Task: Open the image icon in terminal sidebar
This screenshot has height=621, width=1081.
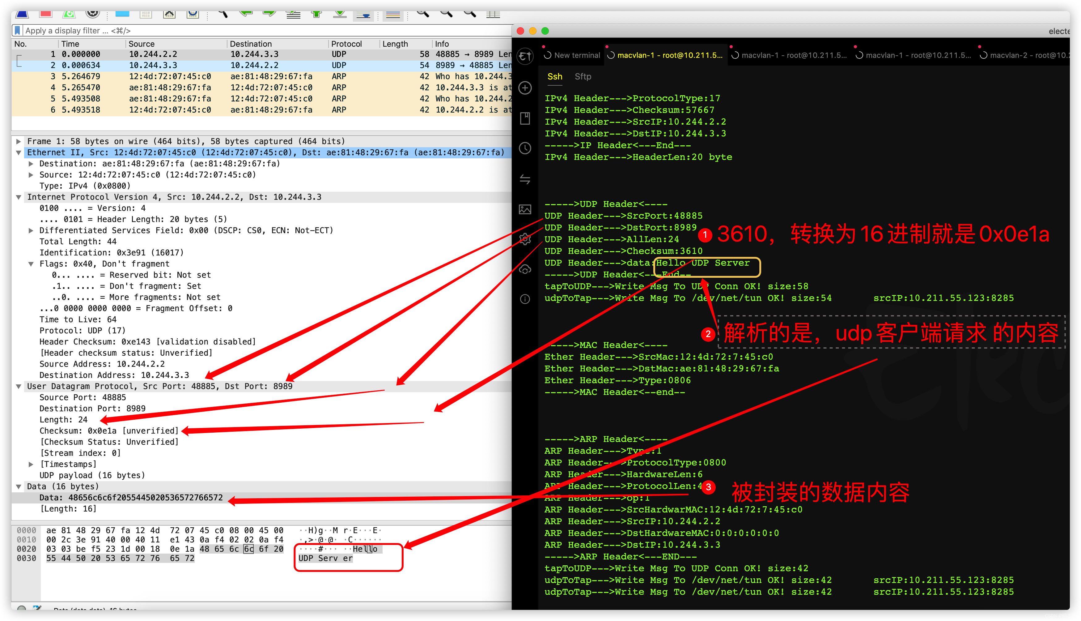Action: click(525, 209)
